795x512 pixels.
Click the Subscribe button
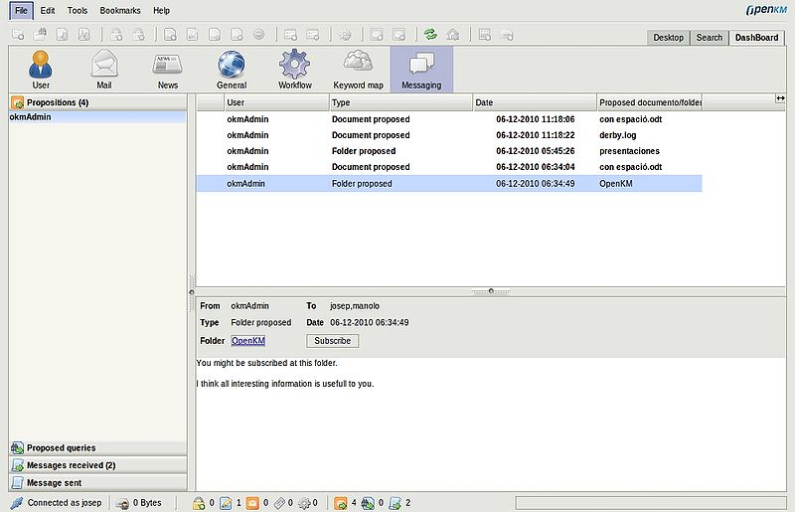332,341
